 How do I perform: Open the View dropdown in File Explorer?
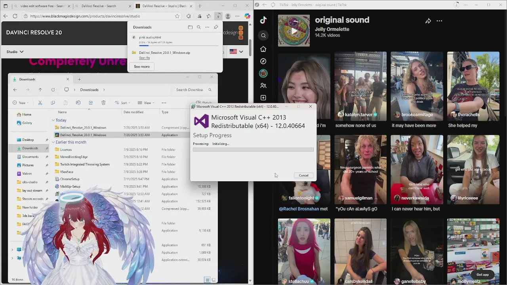pyautogui.click(x=147, y=103)
